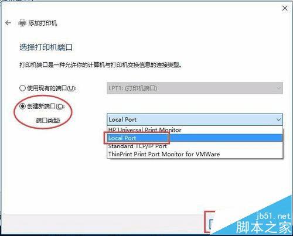Click the 添加打印机 window title text
This screenshot has width=293, height=236.
click(x=43, y=23)
